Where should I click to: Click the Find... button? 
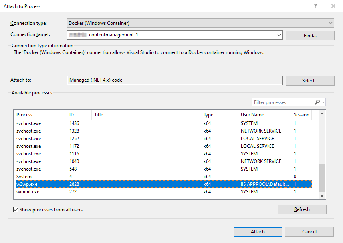(310, 35)
